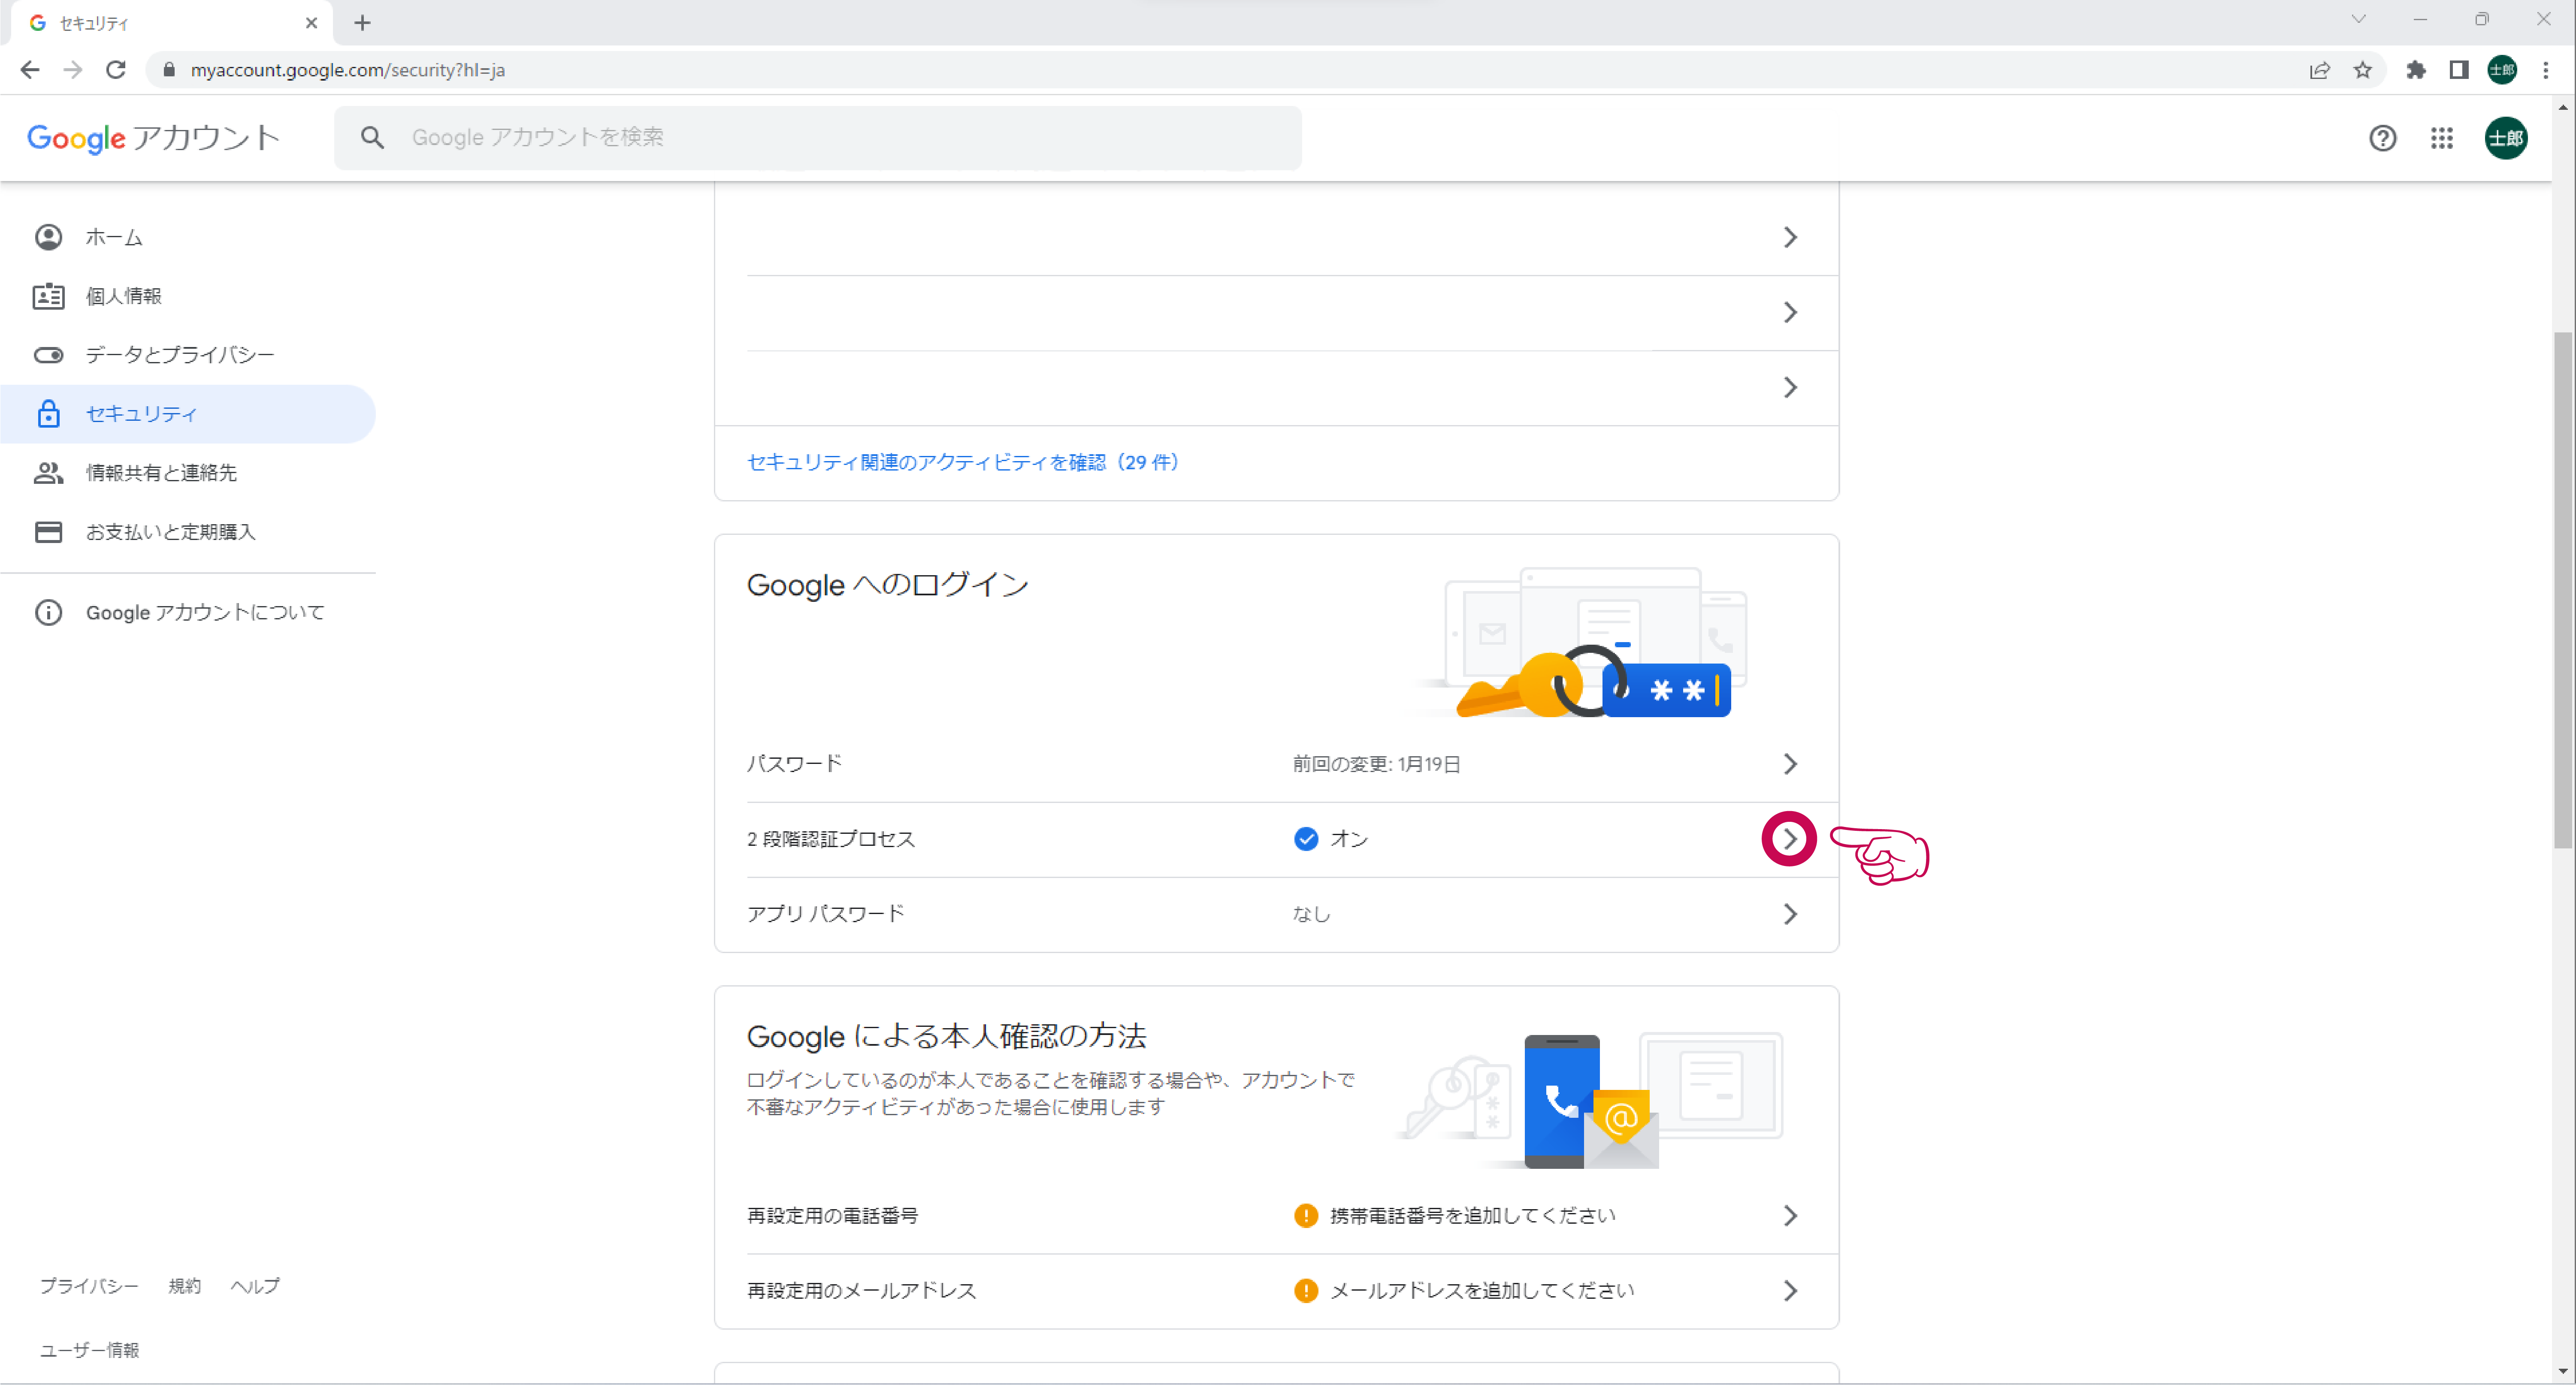Click the tab search chevron in title bar
Screen dimensions: 2576x1385
[2359, 19]
